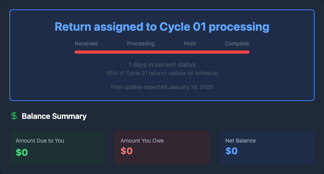Viewport: 324px width, 174px height.
Task: Click the Complete status step label
Action: tap(237, 43)
